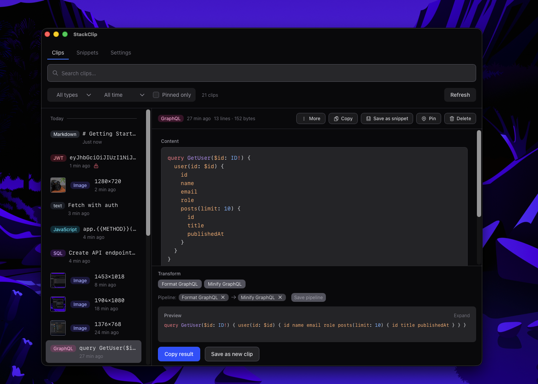Remove Minify GraphQL from the pipeline
This screenshot has height=384, width=538.
(x=280, y=297)
